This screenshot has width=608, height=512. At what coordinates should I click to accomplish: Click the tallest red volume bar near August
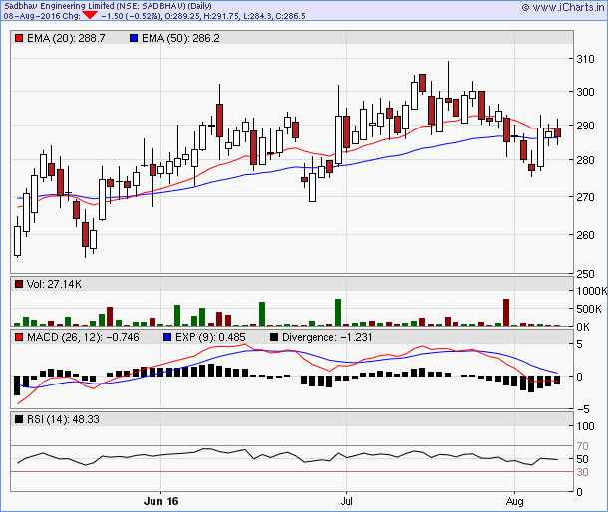(506, 312)
